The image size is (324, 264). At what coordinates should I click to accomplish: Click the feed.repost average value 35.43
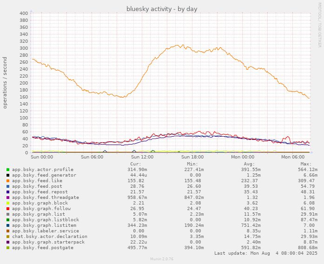[x=251, y=192]
